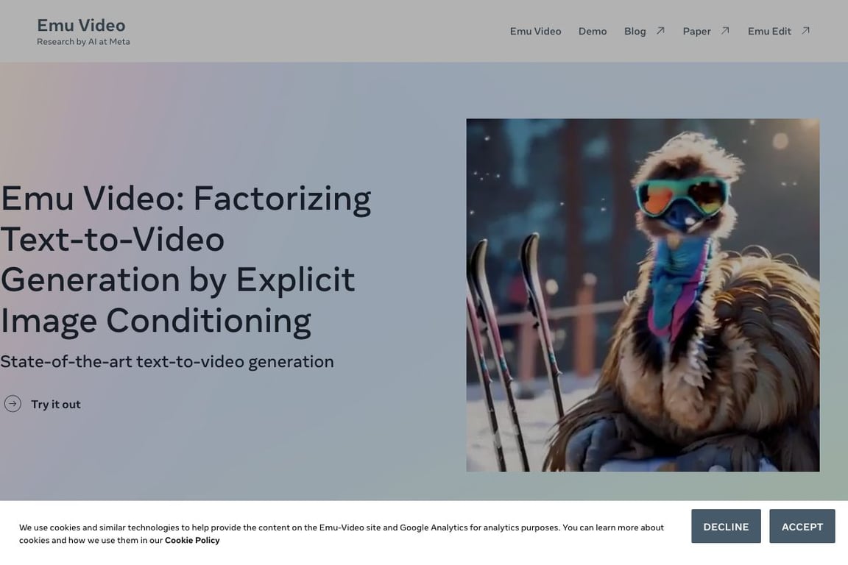Open the Paper nav link

pyautogui.click(x=696, y=32)
